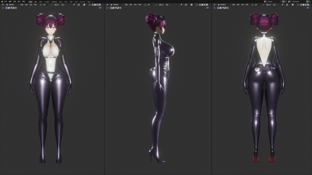
Task: Switch middle viewport to wireframe shading
Action: coord(200,5)
